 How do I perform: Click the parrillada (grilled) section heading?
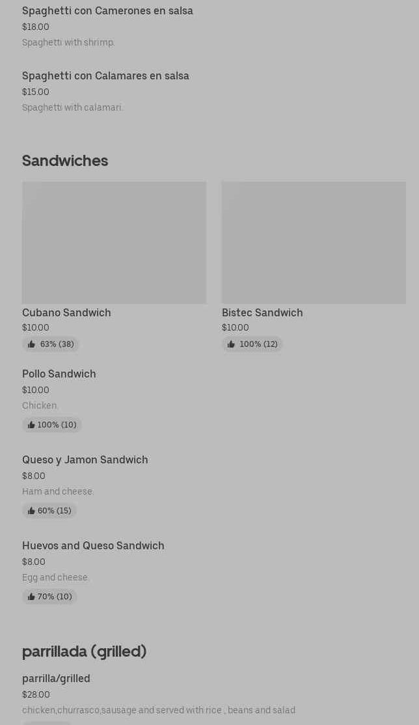coord(84,651)
